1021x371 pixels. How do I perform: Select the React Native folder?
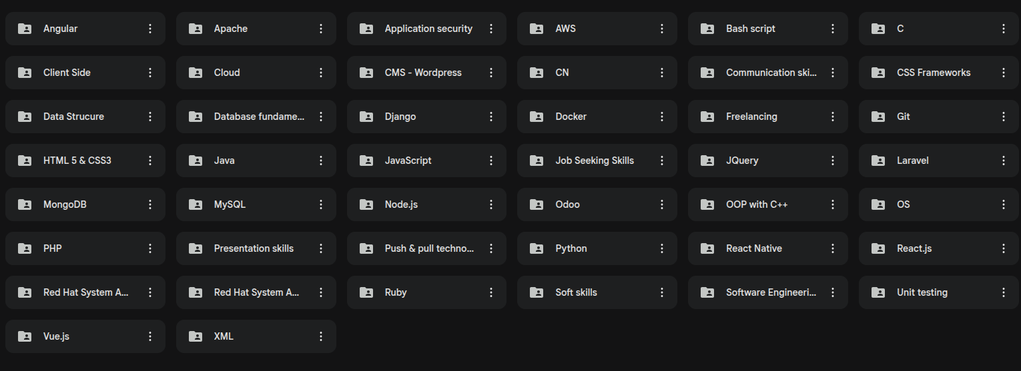pyautogui.click(x=768, y=248)
